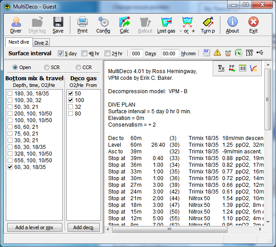Click the vertical scrollbar thumb

pyautogui.click(x=268, y=99)
